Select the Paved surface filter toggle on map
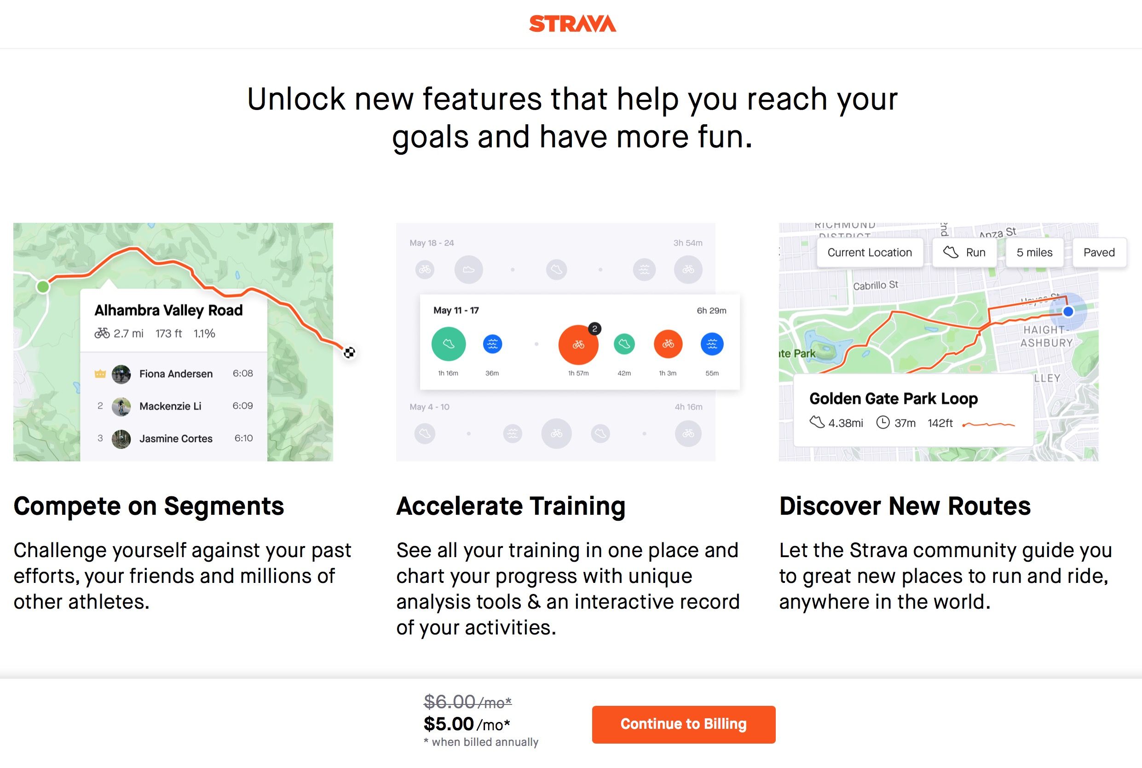The width and height of the screenshot is (1142, 768). click(1099, 252)
